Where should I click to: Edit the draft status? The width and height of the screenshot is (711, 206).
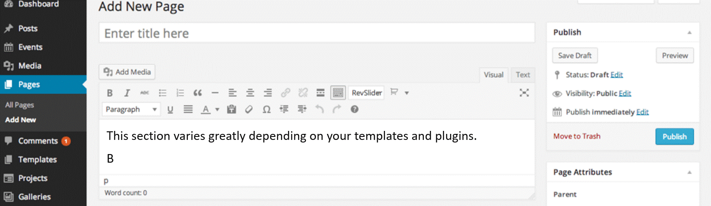(616, 75)
